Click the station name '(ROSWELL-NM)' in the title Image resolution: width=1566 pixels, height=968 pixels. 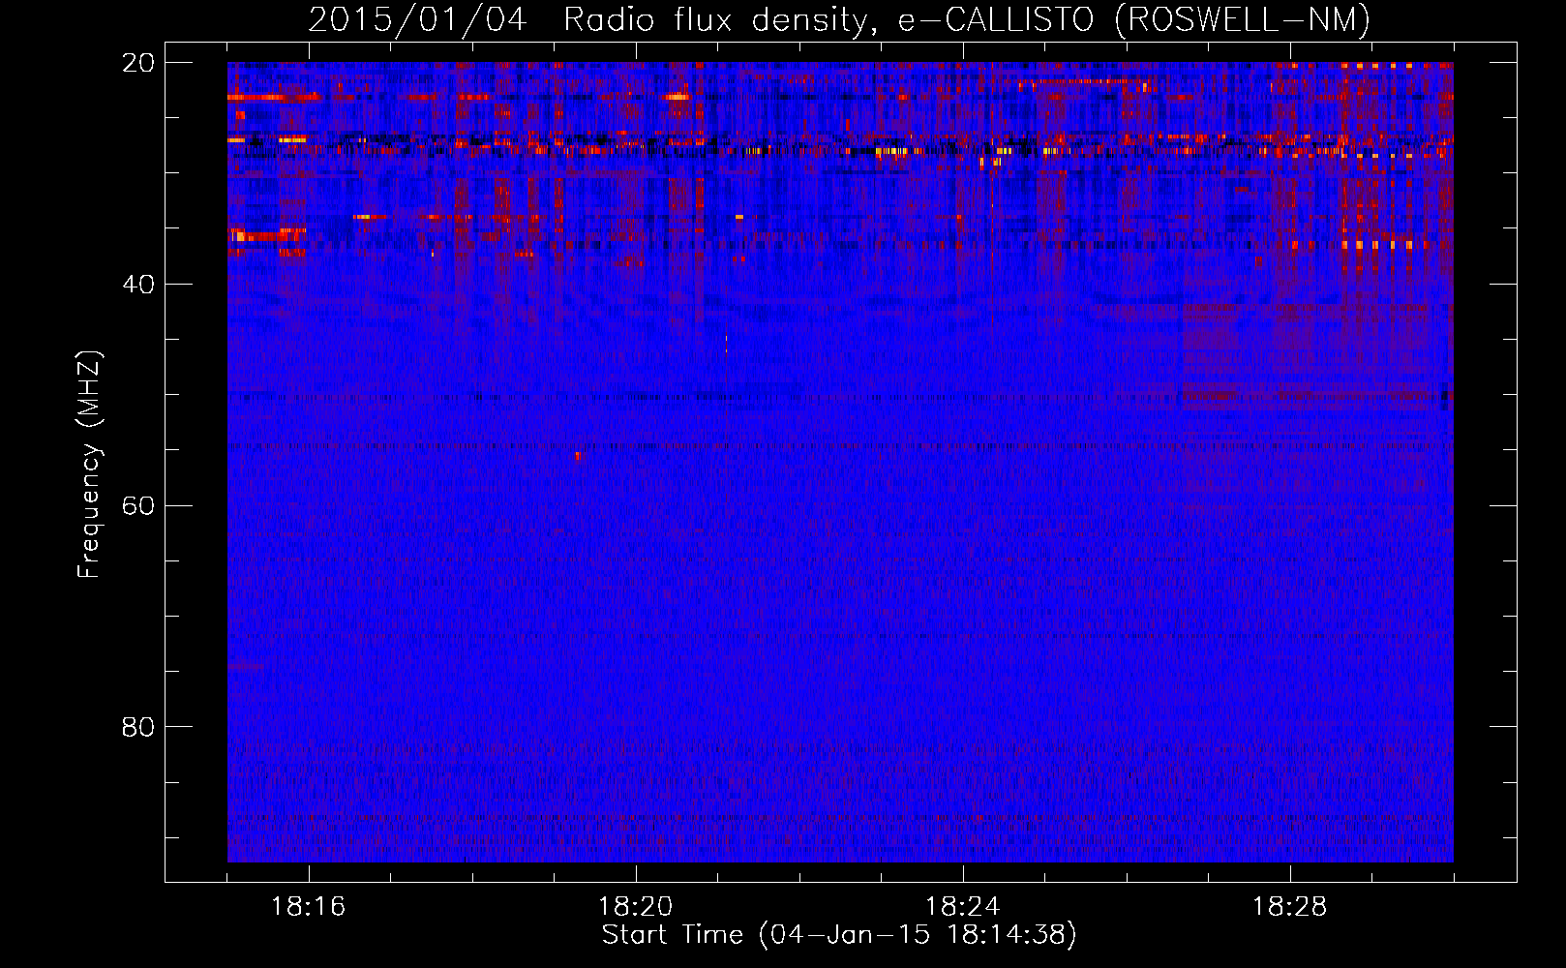pos(1242,20)
